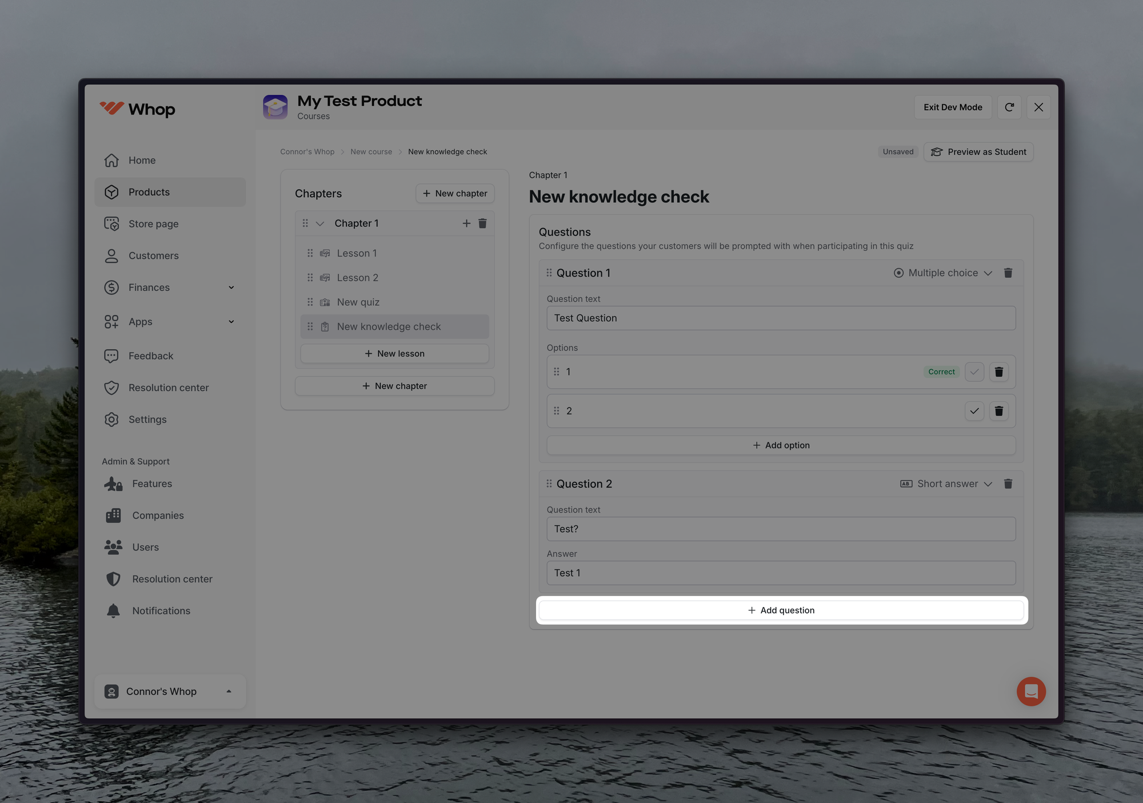The height and width of the screenshot is (803, 1143).
Task: Delete Question 2 with trash icon
Action: (x=1008, y=484)
